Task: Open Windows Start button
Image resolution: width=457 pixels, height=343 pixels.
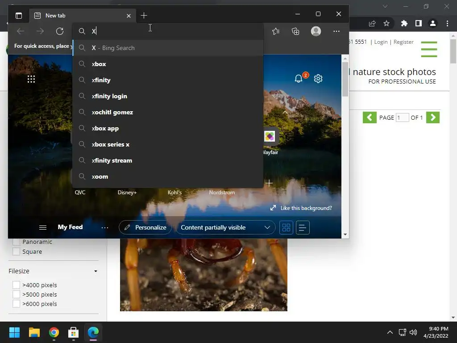Action: (x=14, y=332)
